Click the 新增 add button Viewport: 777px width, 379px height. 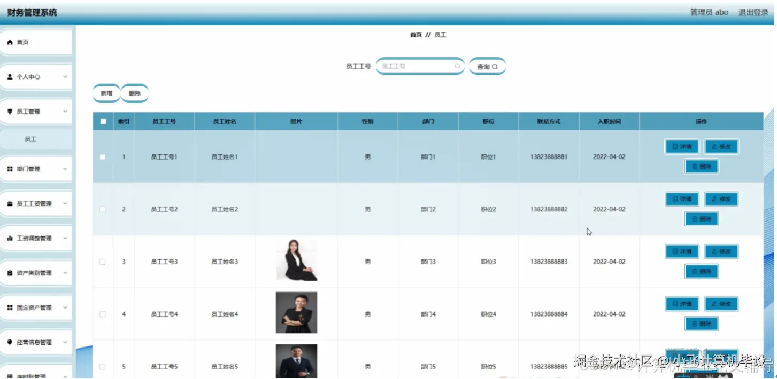[106, 93]
